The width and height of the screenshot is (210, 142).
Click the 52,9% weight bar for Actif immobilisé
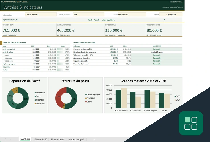(x=60, y=49)
